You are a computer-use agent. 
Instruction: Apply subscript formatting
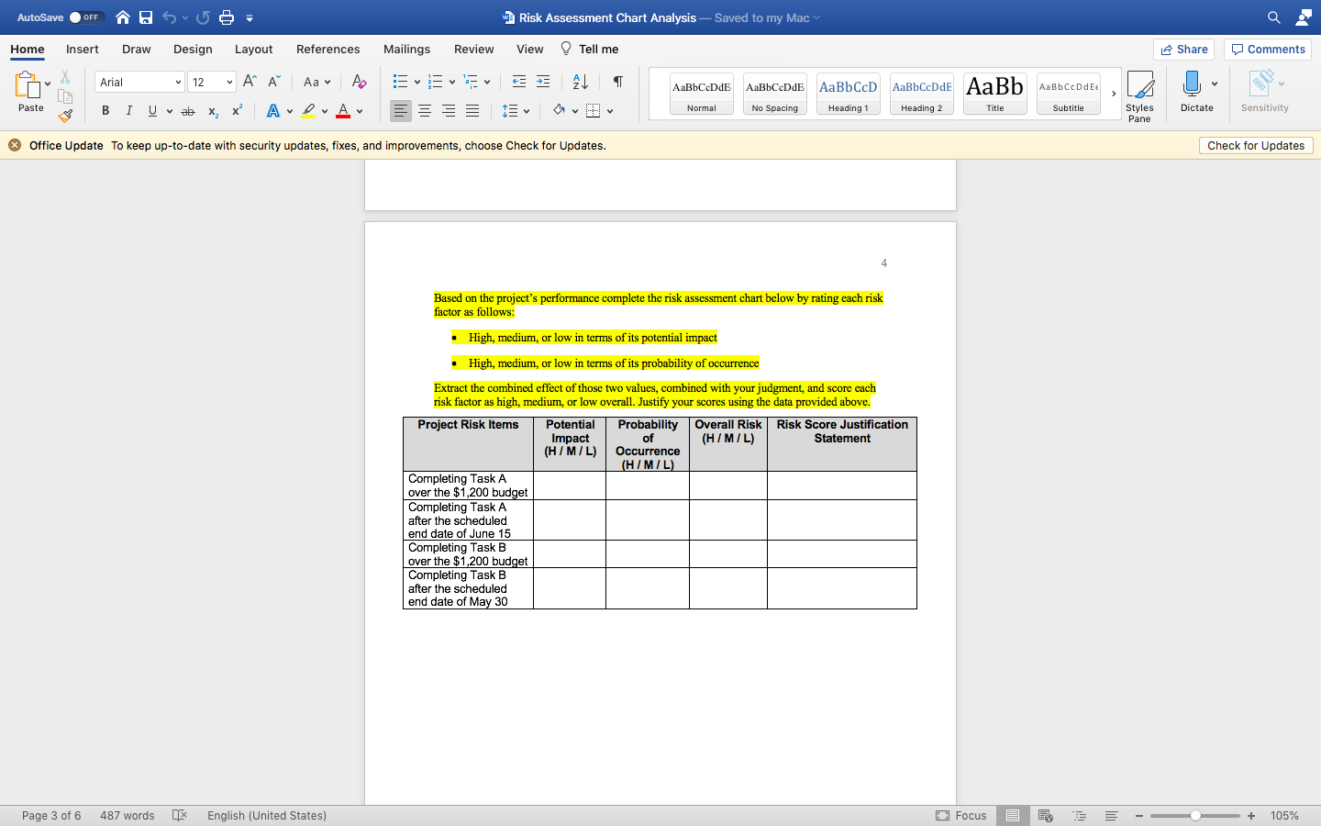[x=213, y=111]
